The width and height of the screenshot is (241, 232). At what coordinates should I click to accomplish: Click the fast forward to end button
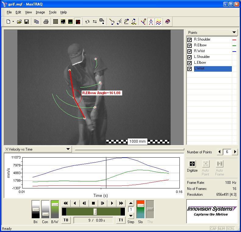pyautogui.click(x=121, y=203)
